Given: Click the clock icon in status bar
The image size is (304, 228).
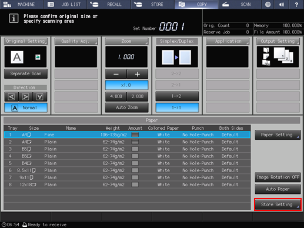Looking at the screenshot, I should [4, 224].
